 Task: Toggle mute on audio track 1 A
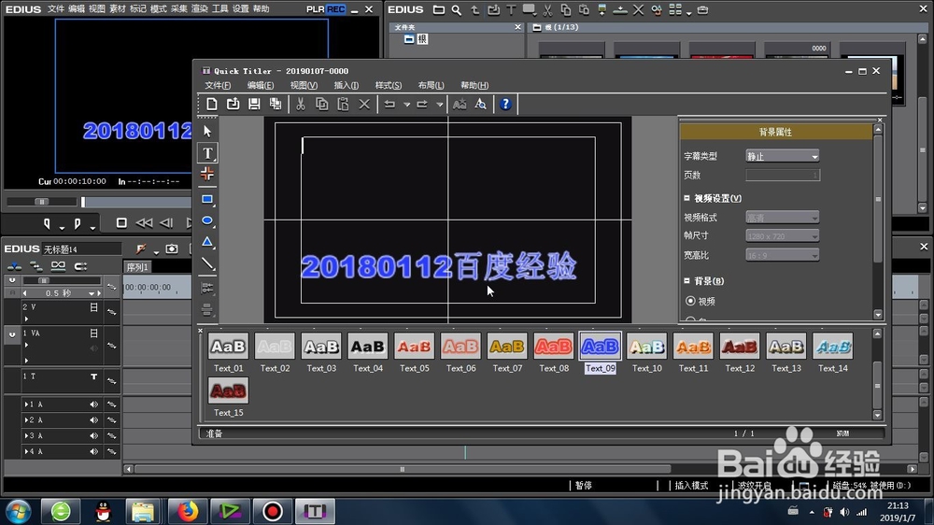pos(93,404)
